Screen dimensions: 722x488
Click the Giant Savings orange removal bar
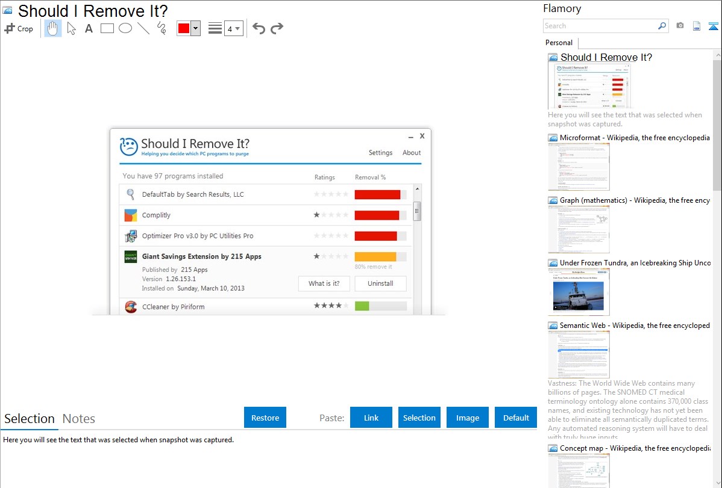(x=380, y=257)
